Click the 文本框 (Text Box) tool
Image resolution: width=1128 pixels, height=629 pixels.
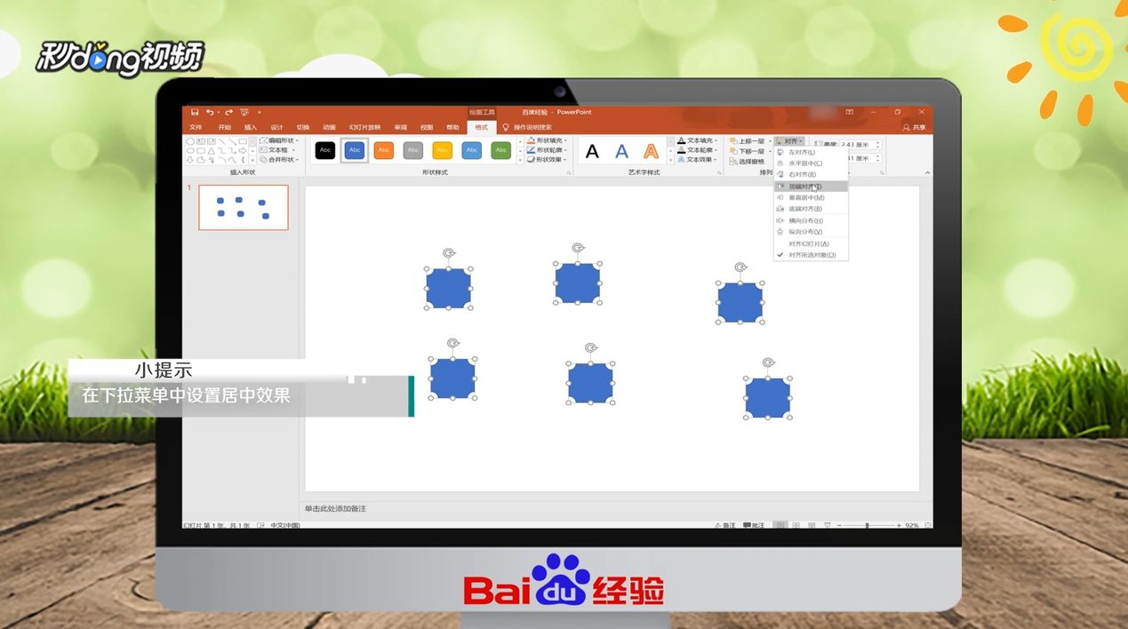[x=277, y=150]
